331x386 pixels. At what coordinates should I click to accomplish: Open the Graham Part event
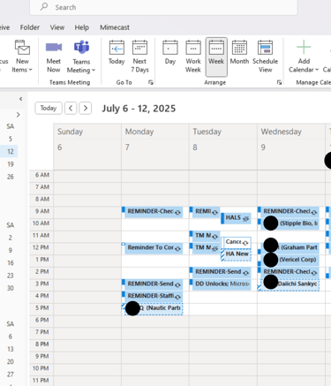coord(289,247)
